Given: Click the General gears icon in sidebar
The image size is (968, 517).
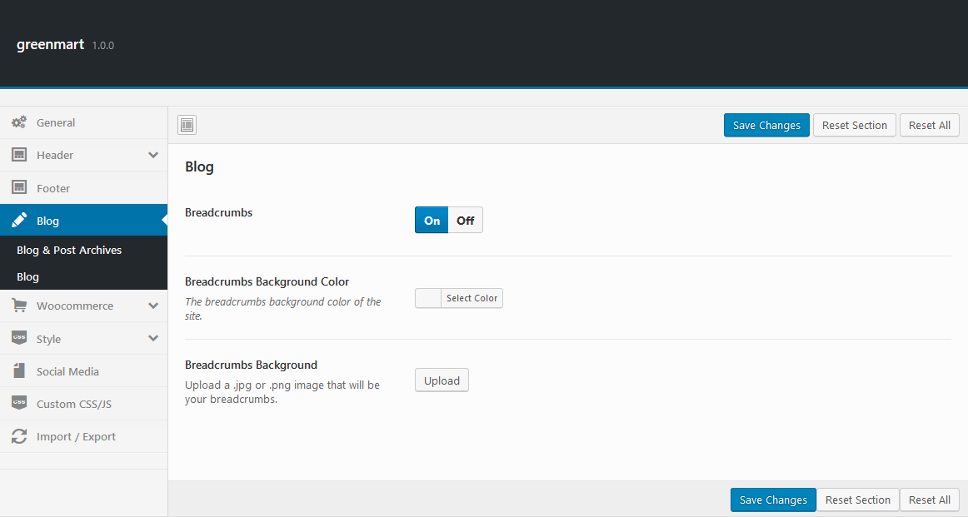Looking at the screenshot, I should coord(19,122).
